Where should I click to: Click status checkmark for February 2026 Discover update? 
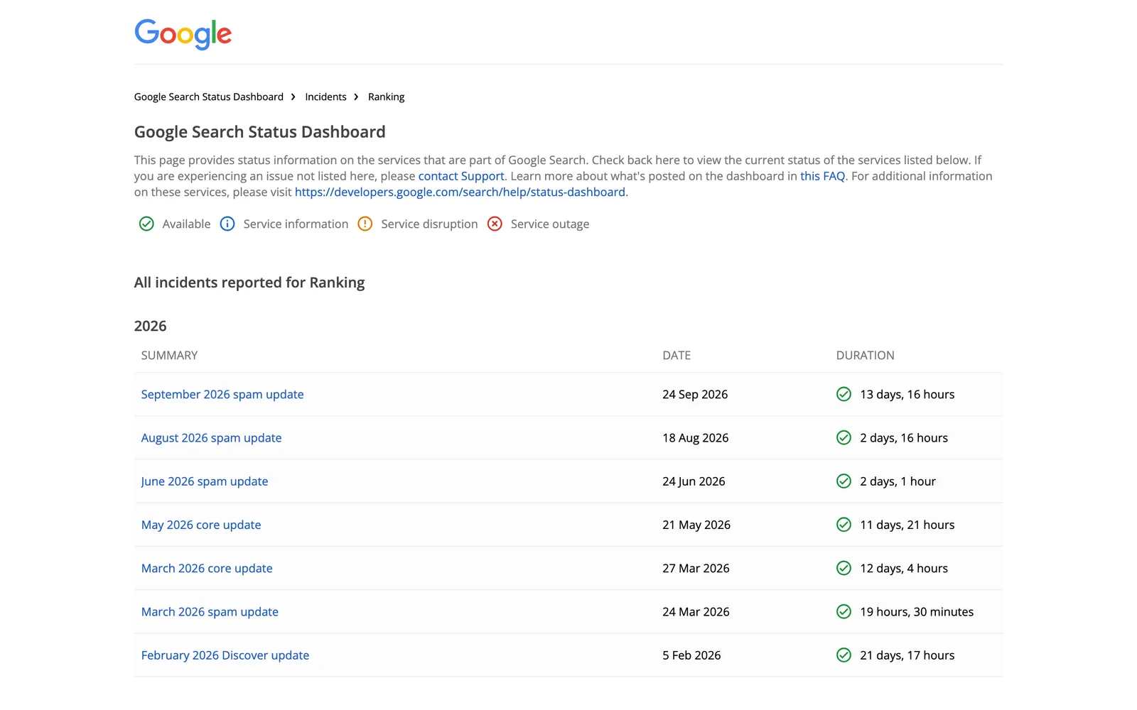844,655
